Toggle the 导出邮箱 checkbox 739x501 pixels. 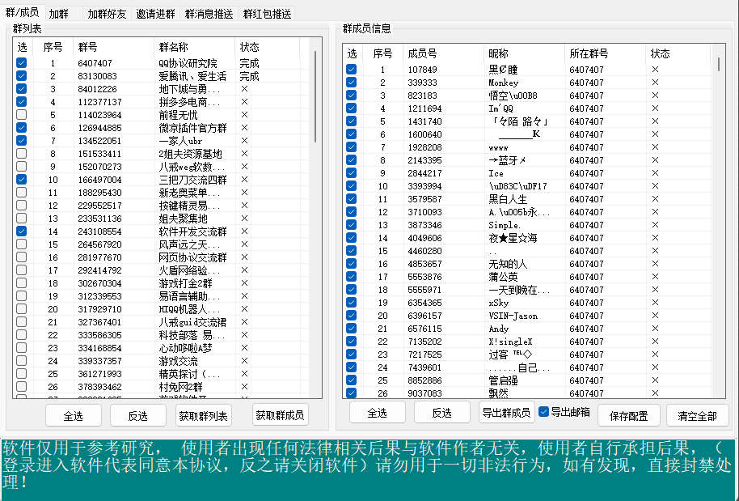(x=544, y=412)
